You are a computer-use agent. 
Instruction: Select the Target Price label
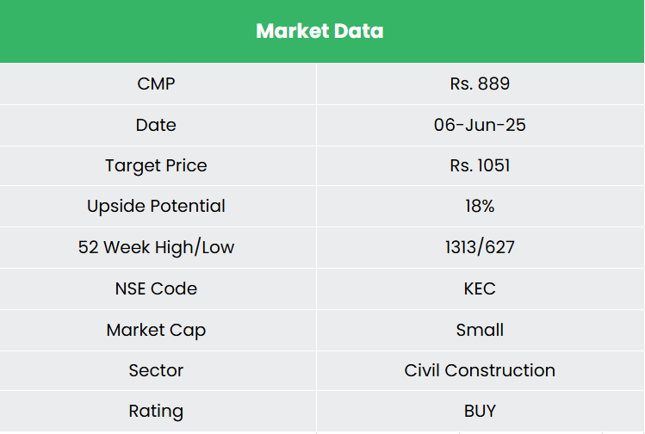pos(156,165)
